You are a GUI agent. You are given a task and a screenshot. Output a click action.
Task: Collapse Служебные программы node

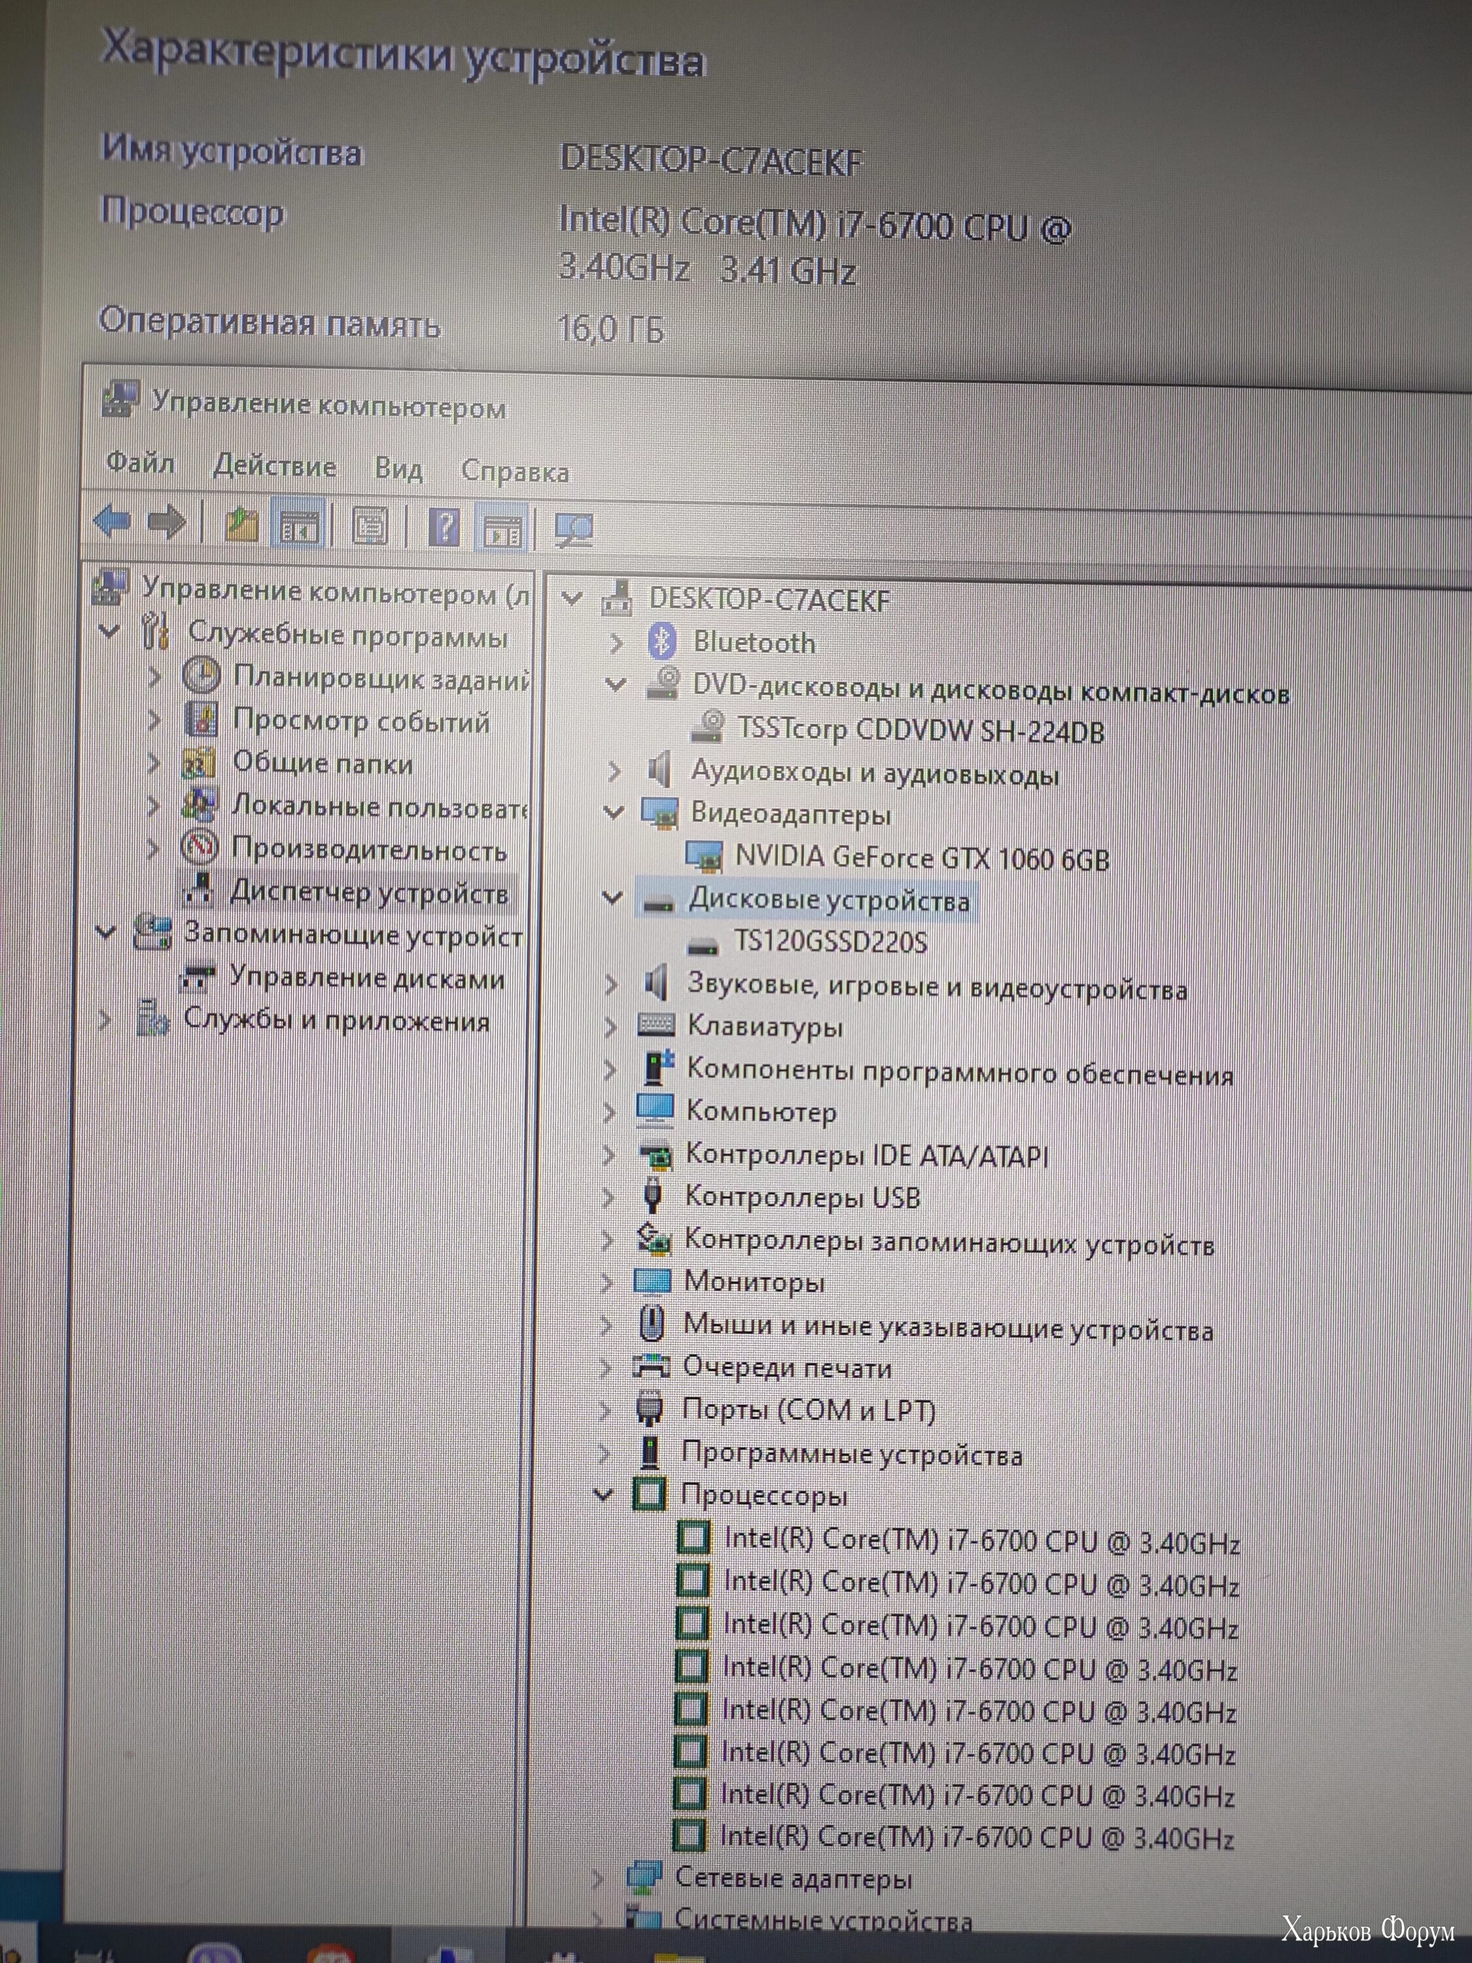click(x=109, y=632)
